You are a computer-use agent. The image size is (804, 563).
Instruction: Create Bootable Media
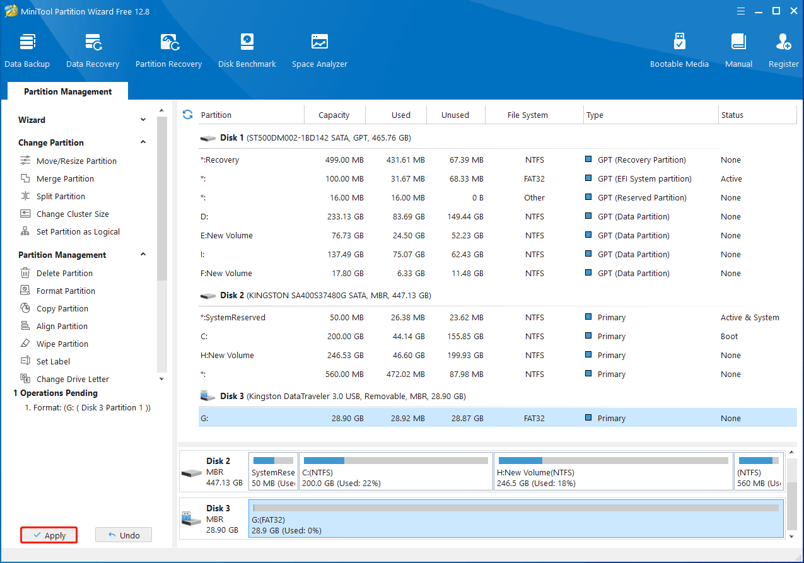click(679, 50)
